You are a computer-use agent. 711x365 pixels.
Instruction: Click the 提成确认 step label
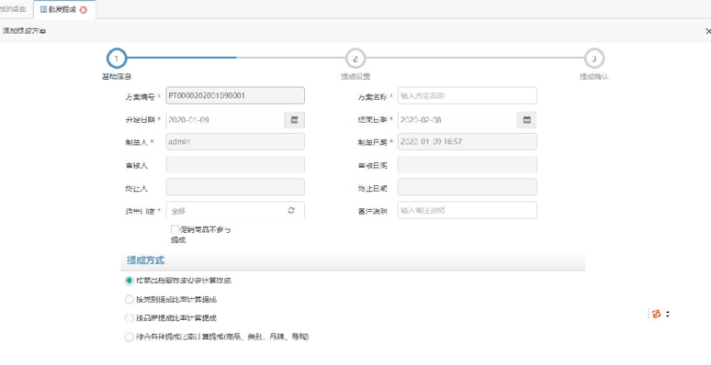click(594, 77)
